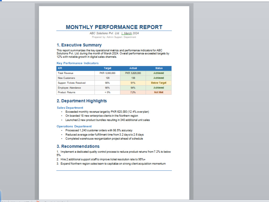The image size is (269, 202).
Task: Click 'On boarded 18 new enterprise clients' bullet
Action: (102, 116)
